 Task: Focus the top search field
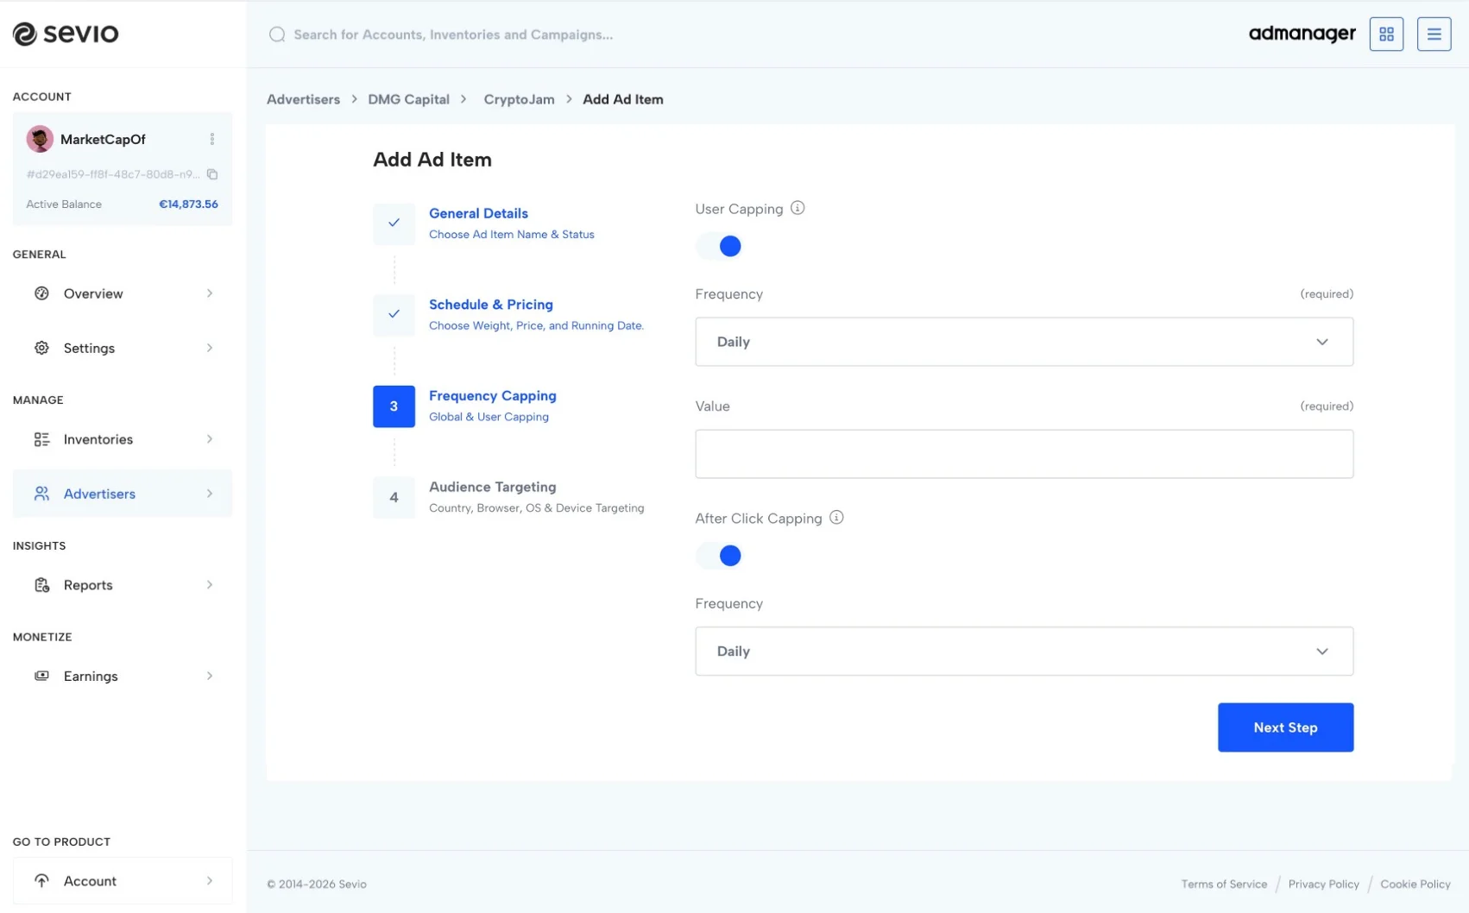[x=453, y=35]
